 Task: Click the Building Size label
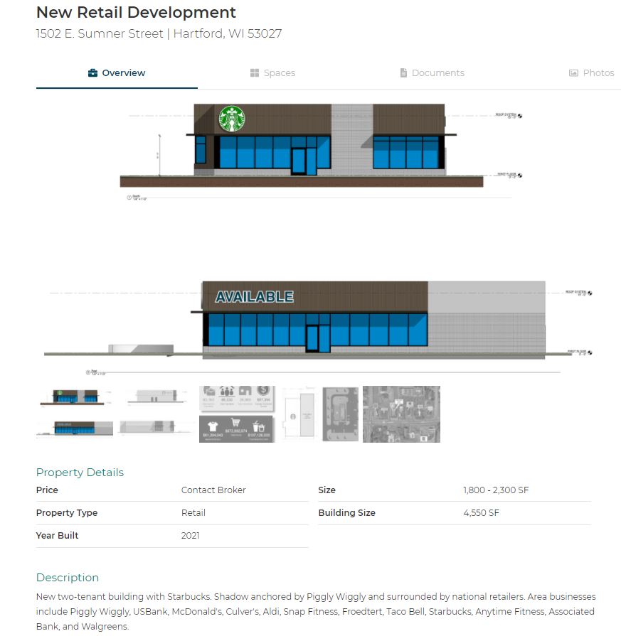[x=347, y=512]
